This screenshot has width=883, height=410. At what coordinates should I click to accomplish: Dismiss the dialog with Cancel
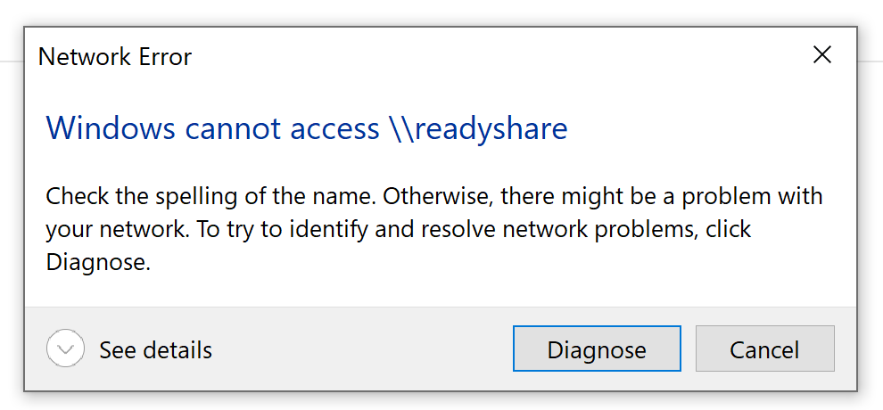click(x=764, y=349)
